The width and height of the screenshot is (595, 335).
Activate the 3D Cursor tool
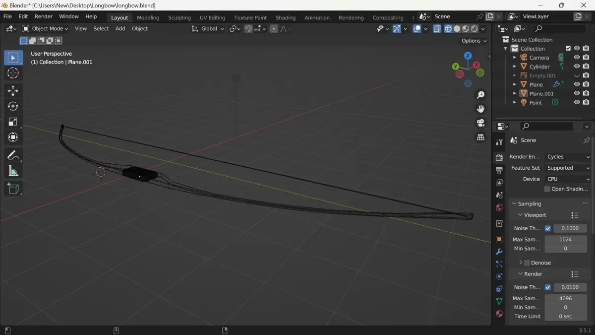(13, 73)
